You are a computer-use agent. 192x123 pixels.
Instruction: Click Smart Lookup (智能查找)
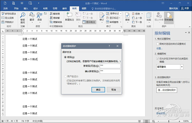click(x=23, y=18)
